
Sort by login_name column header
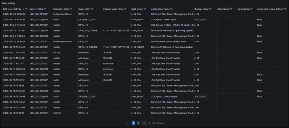coord(84,9)
